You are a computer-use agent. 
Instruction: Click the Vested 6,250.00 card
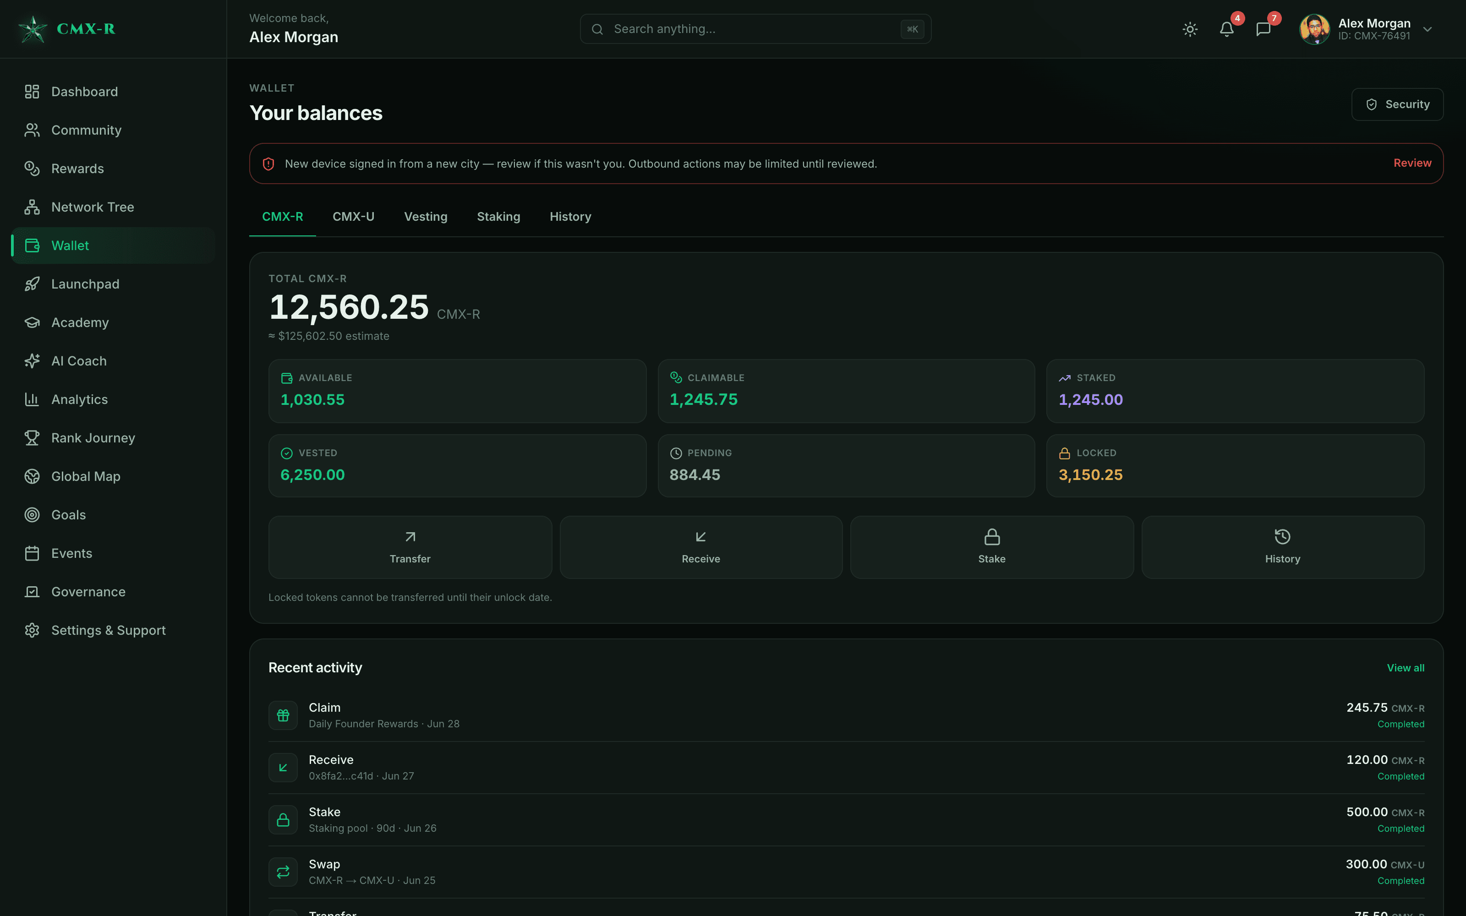pyautogui.click(x=457, y=466)
